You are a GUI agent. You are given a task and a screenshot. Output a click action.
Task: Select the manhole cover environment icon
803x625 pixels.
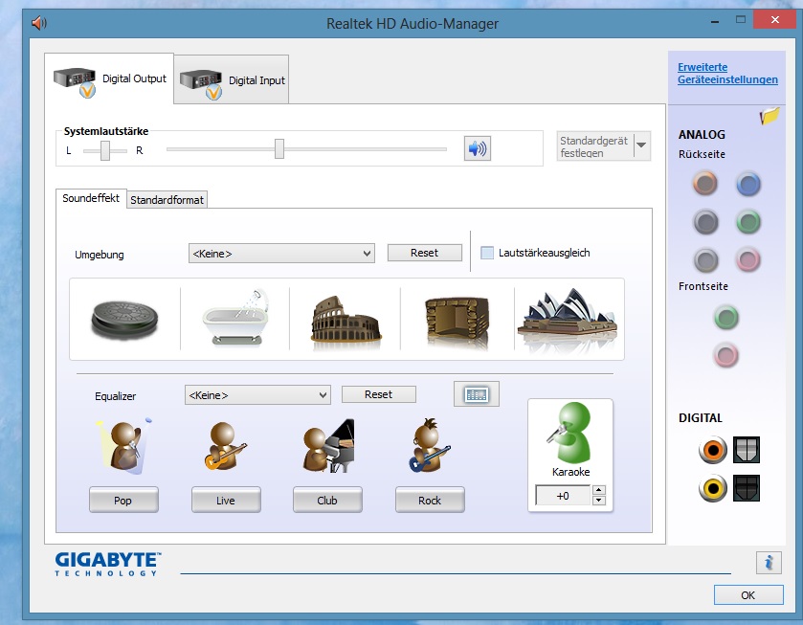tap(124, 320)
